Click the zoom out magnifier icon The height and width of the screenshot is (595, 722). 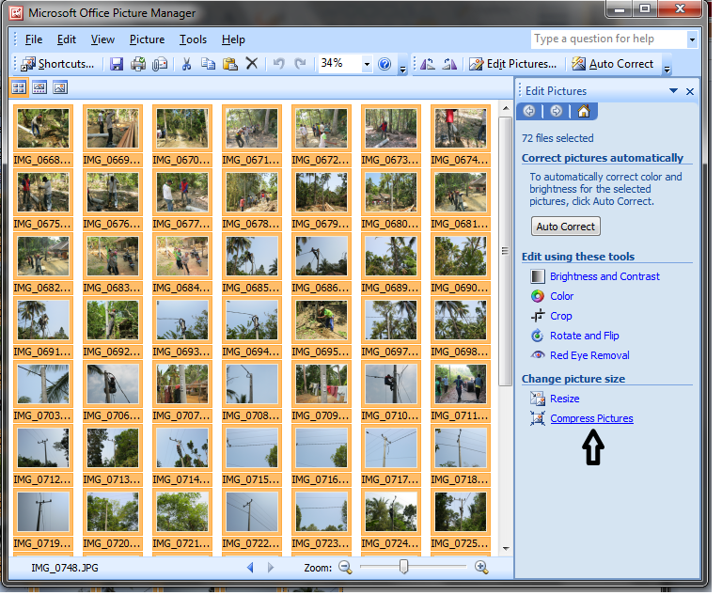[345, 568]
